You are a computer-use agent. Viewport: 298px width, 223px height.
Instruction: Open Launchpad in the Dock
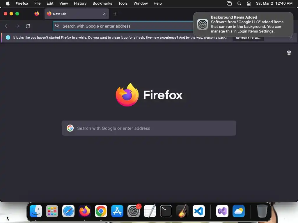[x=52, y=211]
